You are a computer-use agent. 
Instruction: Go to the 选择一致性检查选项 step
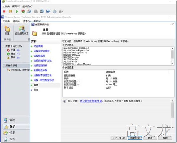pos(44,80)
